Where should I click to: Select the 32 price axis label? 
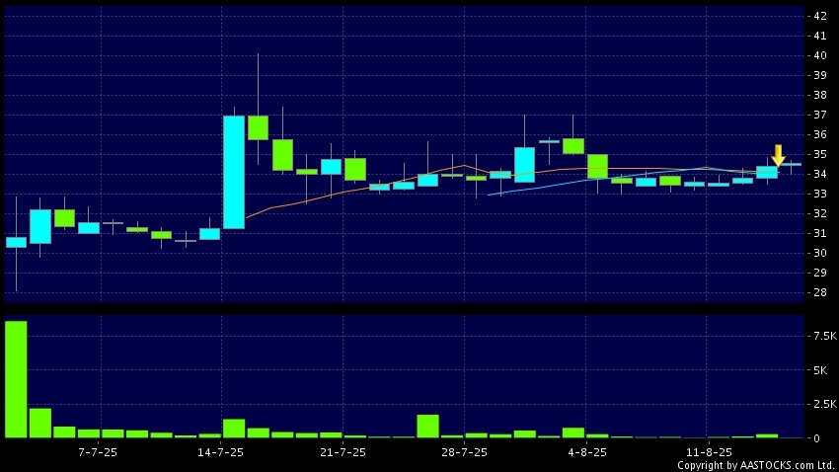(820, 213)
